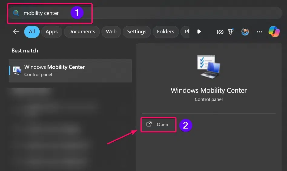Image resolution: width=287 pixels, height=171 pixels.
Task: Click the search magnifier icon
Action: (x=16, y=13)
